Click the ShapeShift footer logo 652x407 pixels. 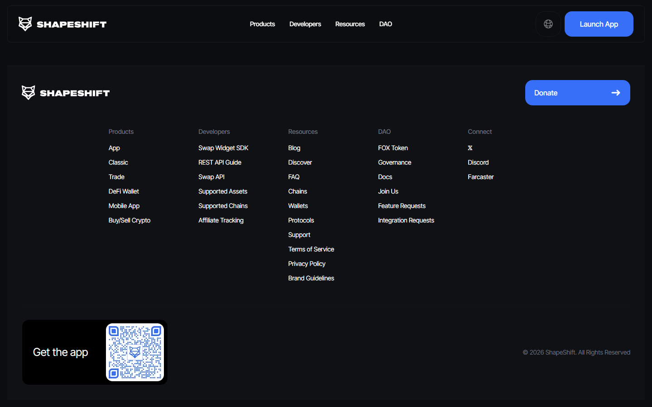pos(66,93)
